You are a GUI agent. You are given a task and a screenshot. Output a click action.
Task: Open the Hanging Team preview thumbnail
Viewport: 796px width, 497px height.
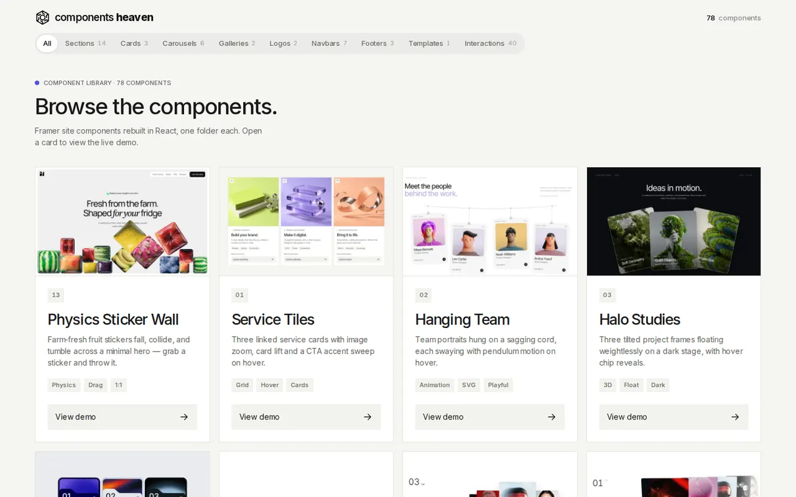coord(490,221)
